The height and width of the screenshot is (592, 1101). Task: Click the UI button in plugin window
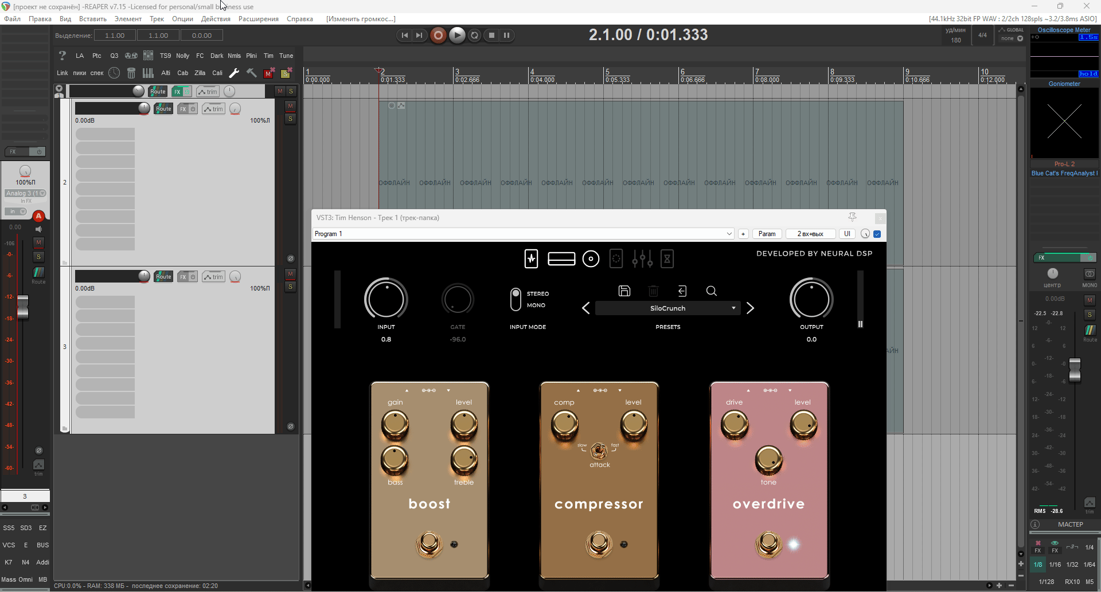coord(847,234)
